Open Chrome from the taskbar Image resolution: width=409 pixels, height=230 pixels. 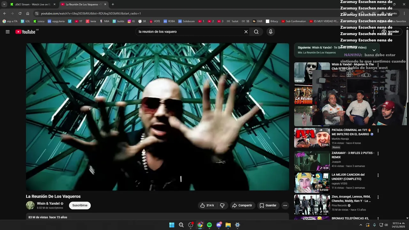click(x=200, y=225)
